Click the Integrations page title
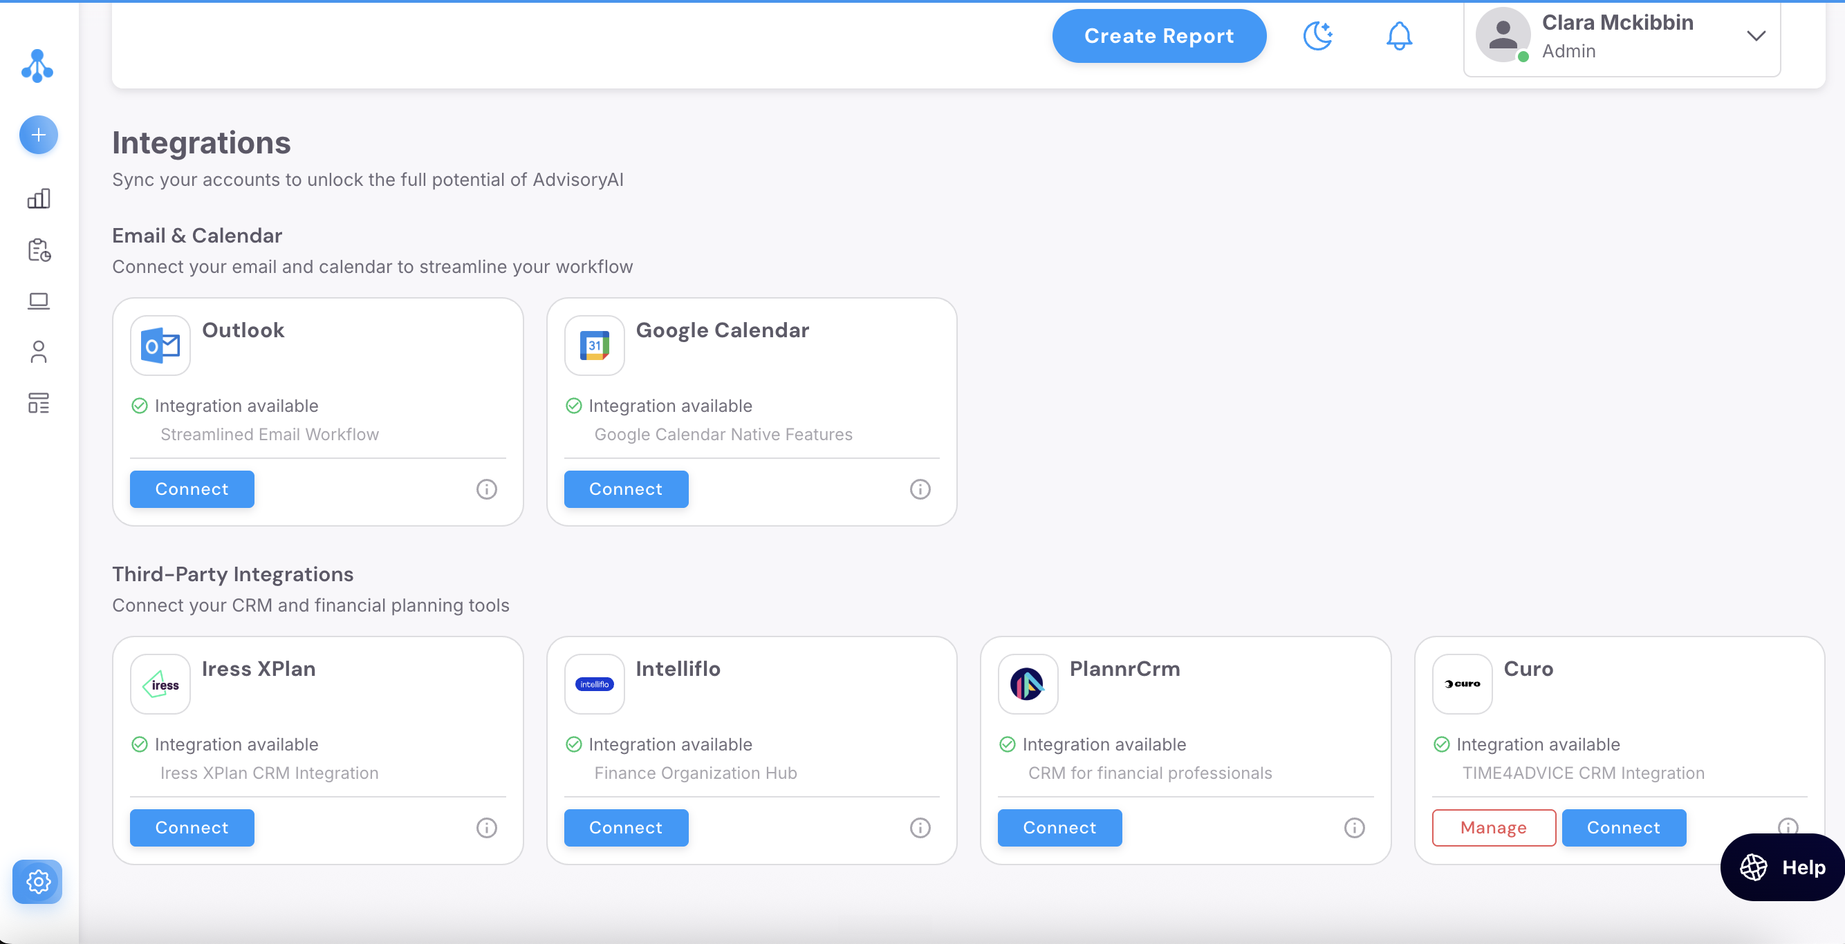The width and height of the screenshot is (1845, 944). pos(201,142)
